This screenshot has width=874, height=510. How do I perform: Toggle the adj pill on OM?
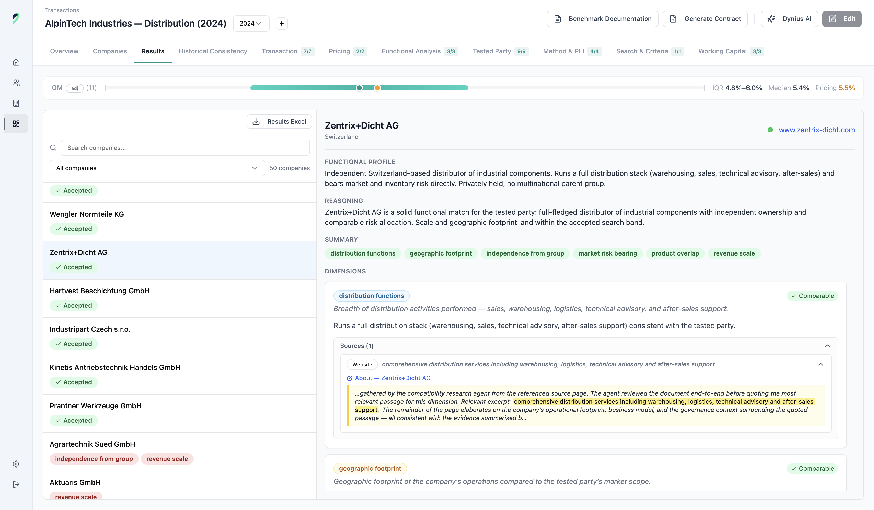click(75, 88)
